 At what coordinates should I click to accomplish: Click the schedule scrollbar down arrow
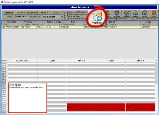point(156,113)
